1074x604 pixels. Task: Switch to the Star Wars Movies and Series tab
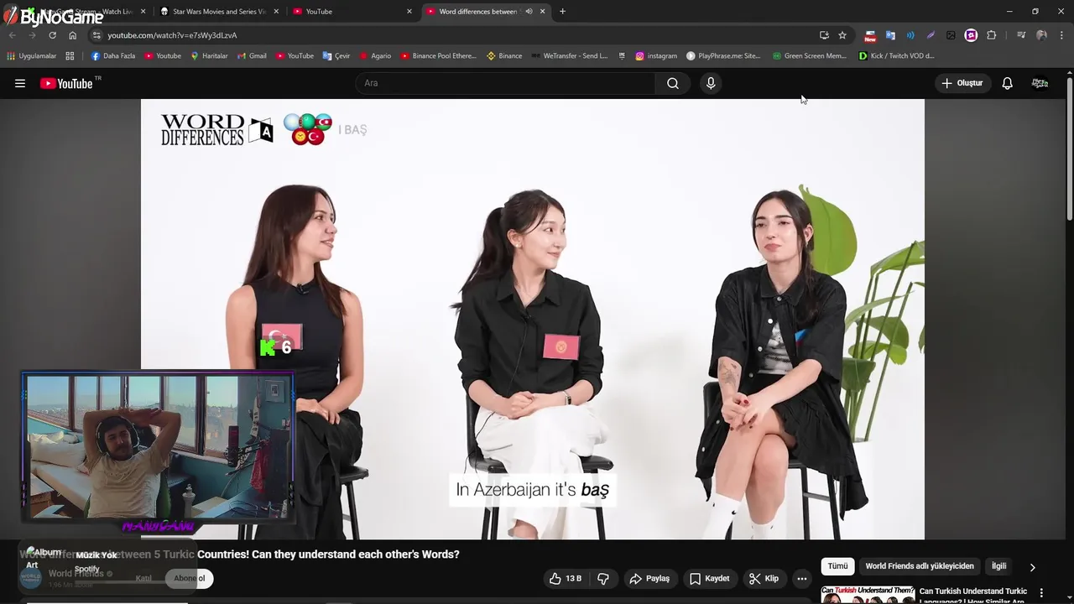pos(219,12)
